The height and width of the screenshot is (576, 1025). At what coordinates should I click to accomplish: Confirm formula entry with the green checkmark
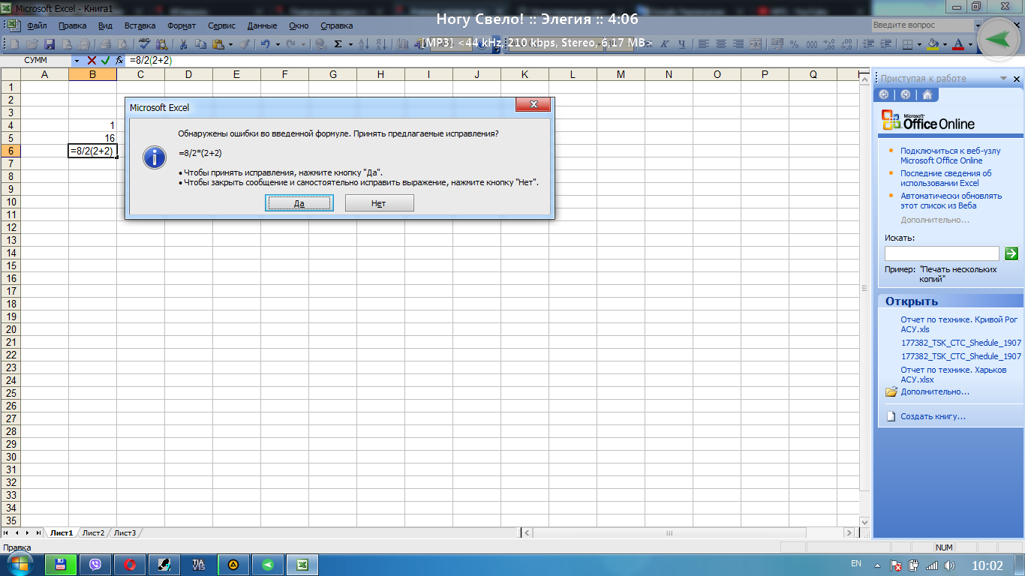(105, 60)
